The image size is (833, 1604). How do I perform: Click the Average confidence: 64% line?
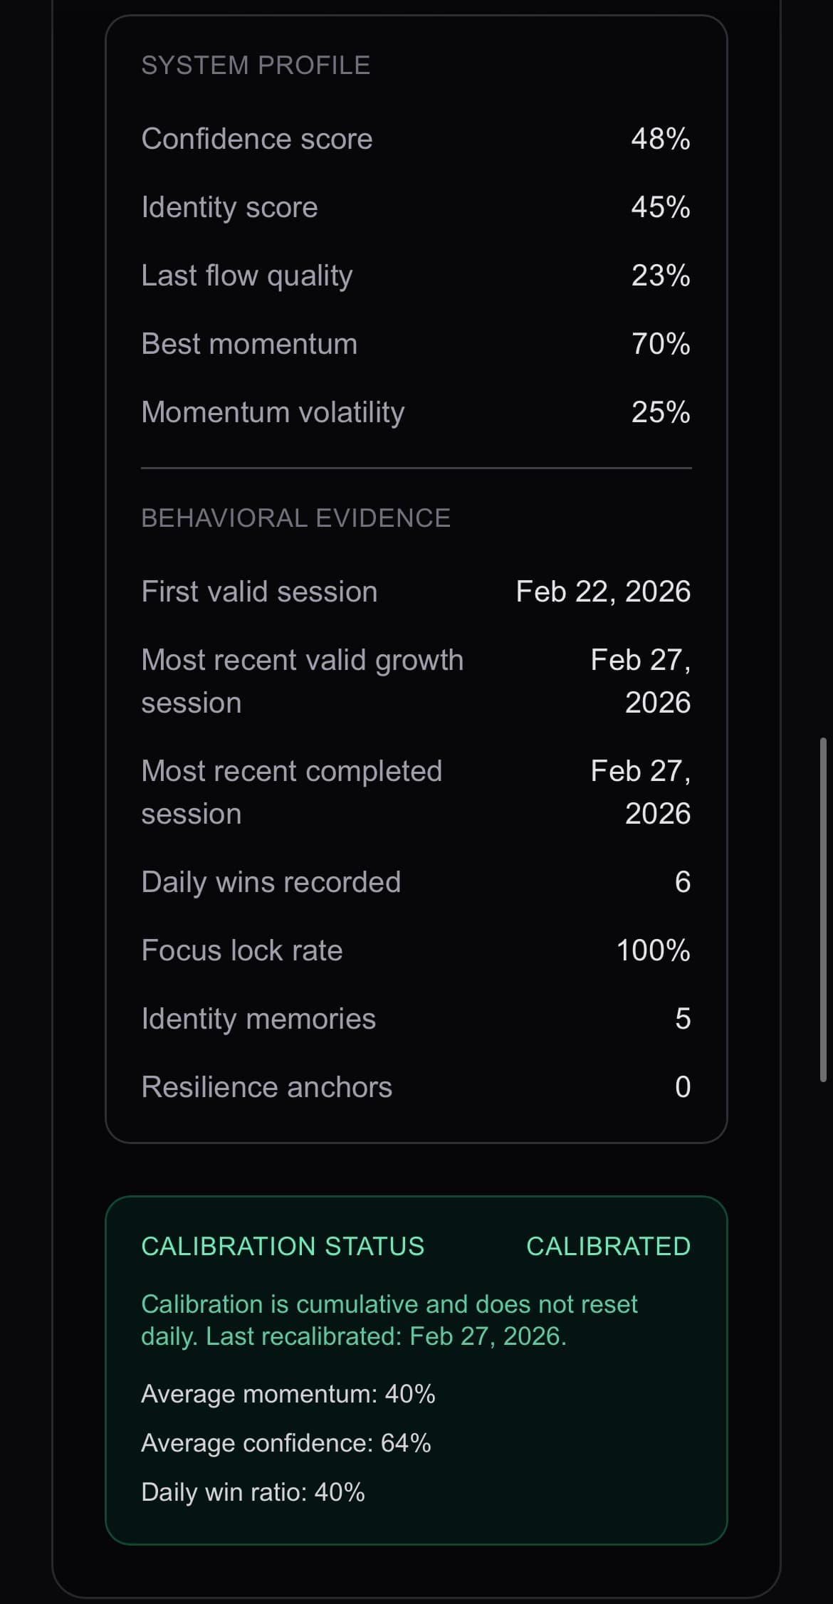click(x=285, y=1442)
